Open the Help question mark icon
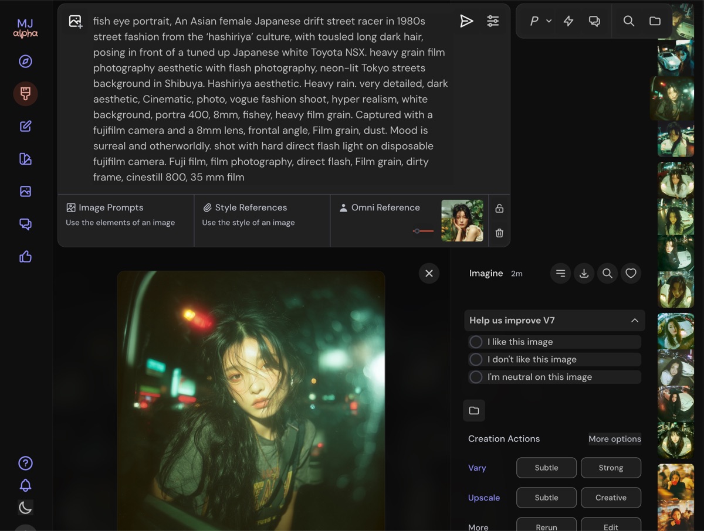This screenshot has height=531, width=704. pyautogui.click(x=25, y=463)
